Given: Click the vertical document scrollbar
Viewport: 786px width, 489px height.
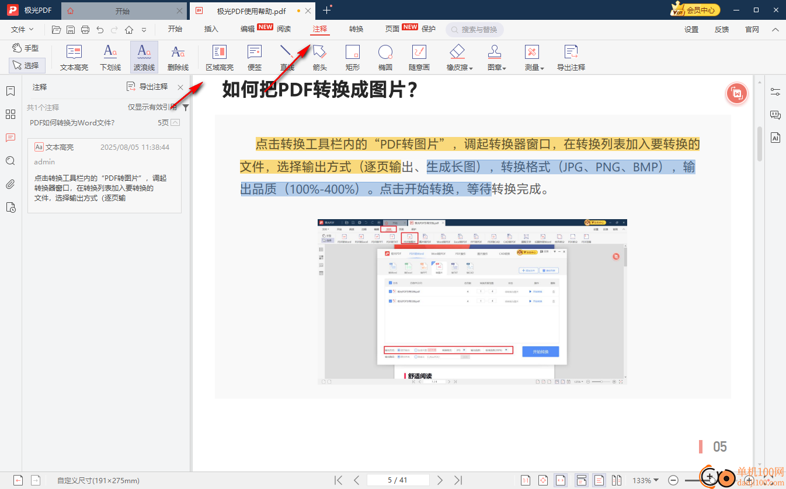Looking at the screenshot, I should tap(760, 143).
